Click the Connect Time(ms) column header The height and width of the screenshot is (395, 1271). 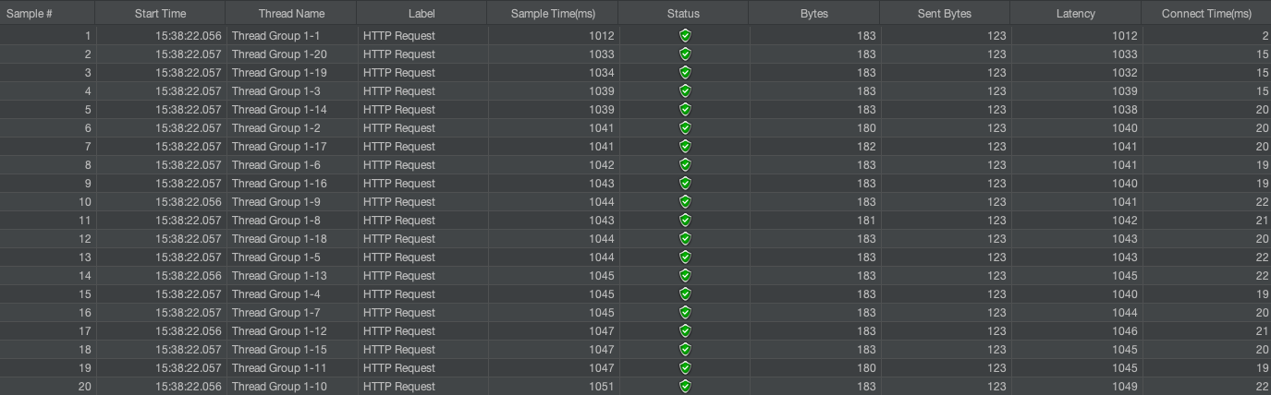pos(1206,13)
